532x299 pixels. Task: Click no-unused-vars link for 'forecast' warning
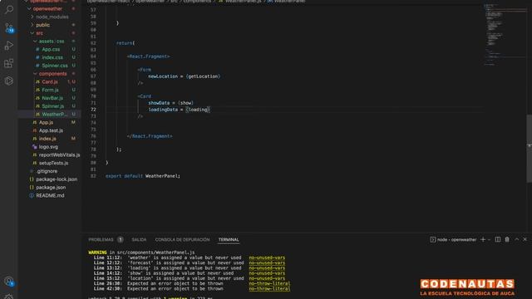click(x=267, y=262)
